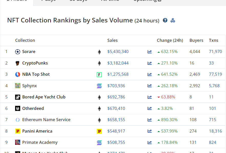Viewport: 226px width, 153px height.
Task: Click the 18,316 transactions count
Action: coord(215,131)
